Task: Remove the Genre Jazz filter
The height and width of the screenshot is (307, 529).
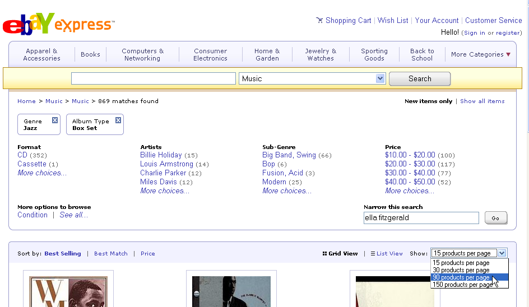Action: (55, 120)
